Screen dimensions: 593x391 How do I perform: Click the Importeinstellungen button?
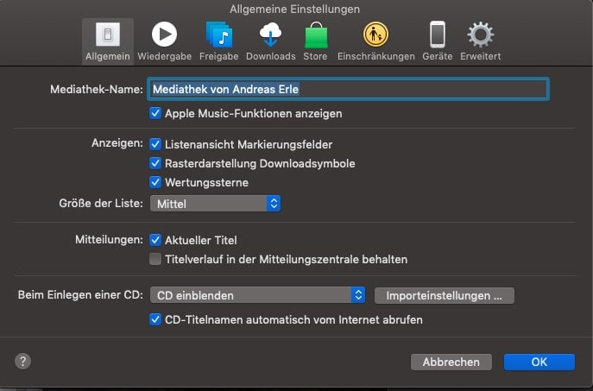click(445, 295)
